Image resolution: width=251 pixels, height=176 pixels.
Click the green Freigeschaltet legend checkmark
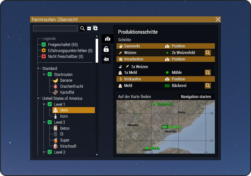(x=44, y=45)
